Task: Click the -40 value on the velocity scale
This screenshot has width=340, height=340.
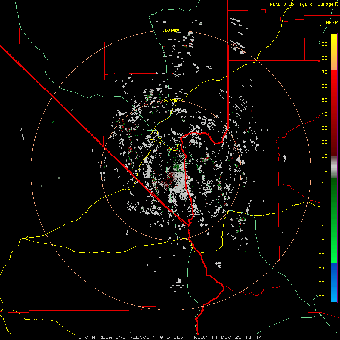Action: [x=323, y=226]
